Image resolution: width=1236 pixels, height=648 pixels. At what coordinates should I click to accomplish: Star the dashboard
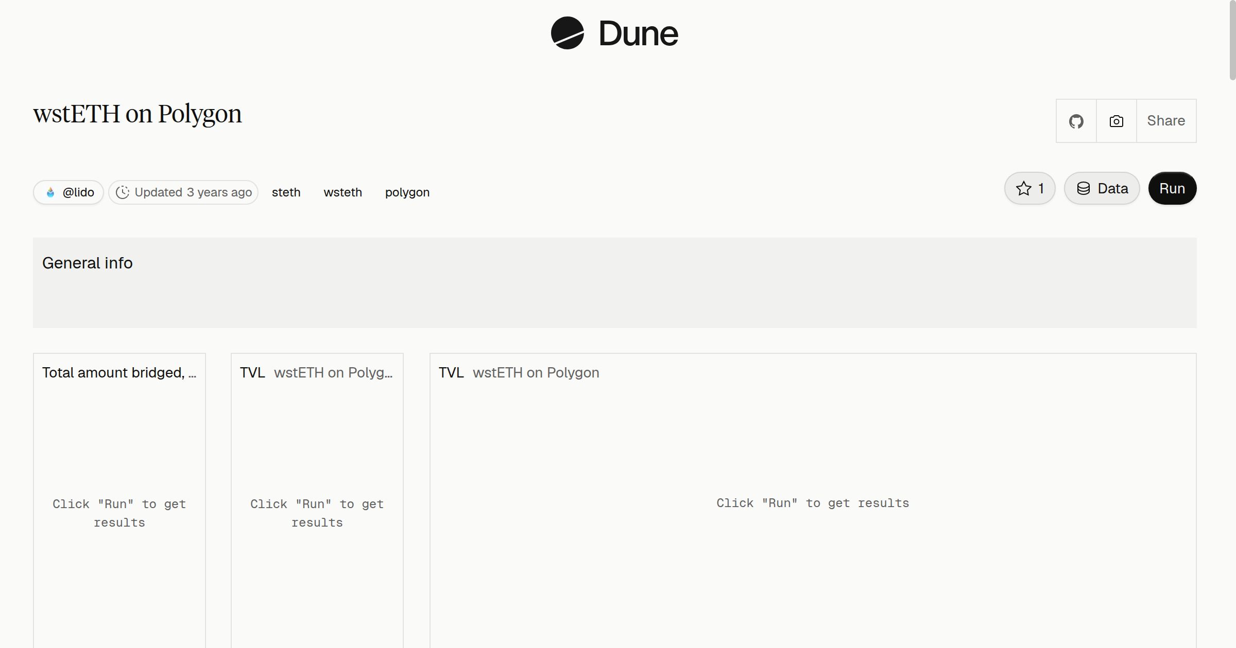tap(1030, 188)
